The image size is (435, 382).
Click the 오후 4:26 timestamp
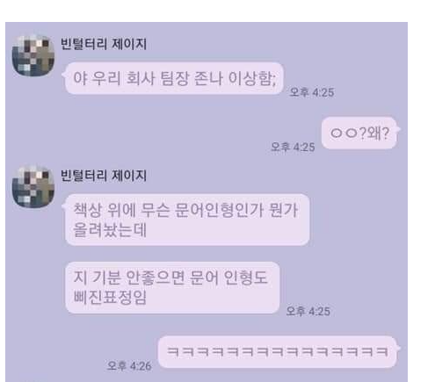point(129,365)
